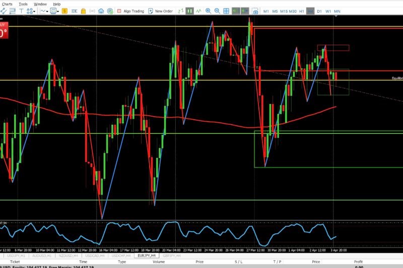This screenshot has width=403, height=268.
Task: Zoom out of the chart
Action: (217, 11)
